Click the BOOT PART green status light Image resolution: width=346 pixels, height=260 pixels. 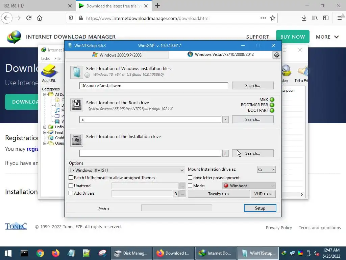point(272,110)
